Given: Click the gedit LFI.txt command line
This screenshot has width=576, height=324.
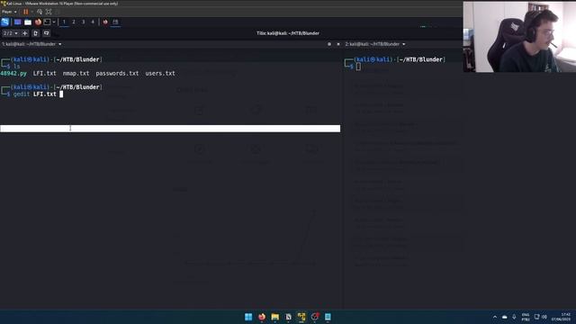Looking at the screenshot, I should click(35, 94).
